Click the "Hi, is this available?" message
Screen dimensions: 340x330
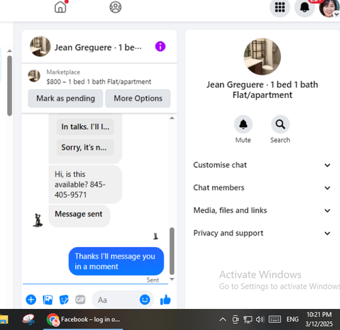click(85, 184)
